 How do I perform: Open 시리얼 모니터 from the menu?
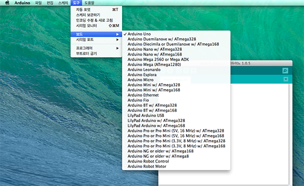coord(96,26)
